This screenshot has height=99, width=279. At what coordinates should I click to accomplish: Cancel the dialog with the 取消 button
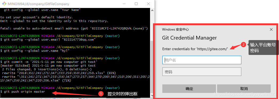pos(244,89)
